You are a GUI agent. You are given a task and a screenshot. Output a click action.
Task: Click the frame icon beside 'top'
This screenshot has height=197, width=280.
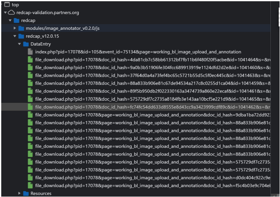click(x=7, y=5)
